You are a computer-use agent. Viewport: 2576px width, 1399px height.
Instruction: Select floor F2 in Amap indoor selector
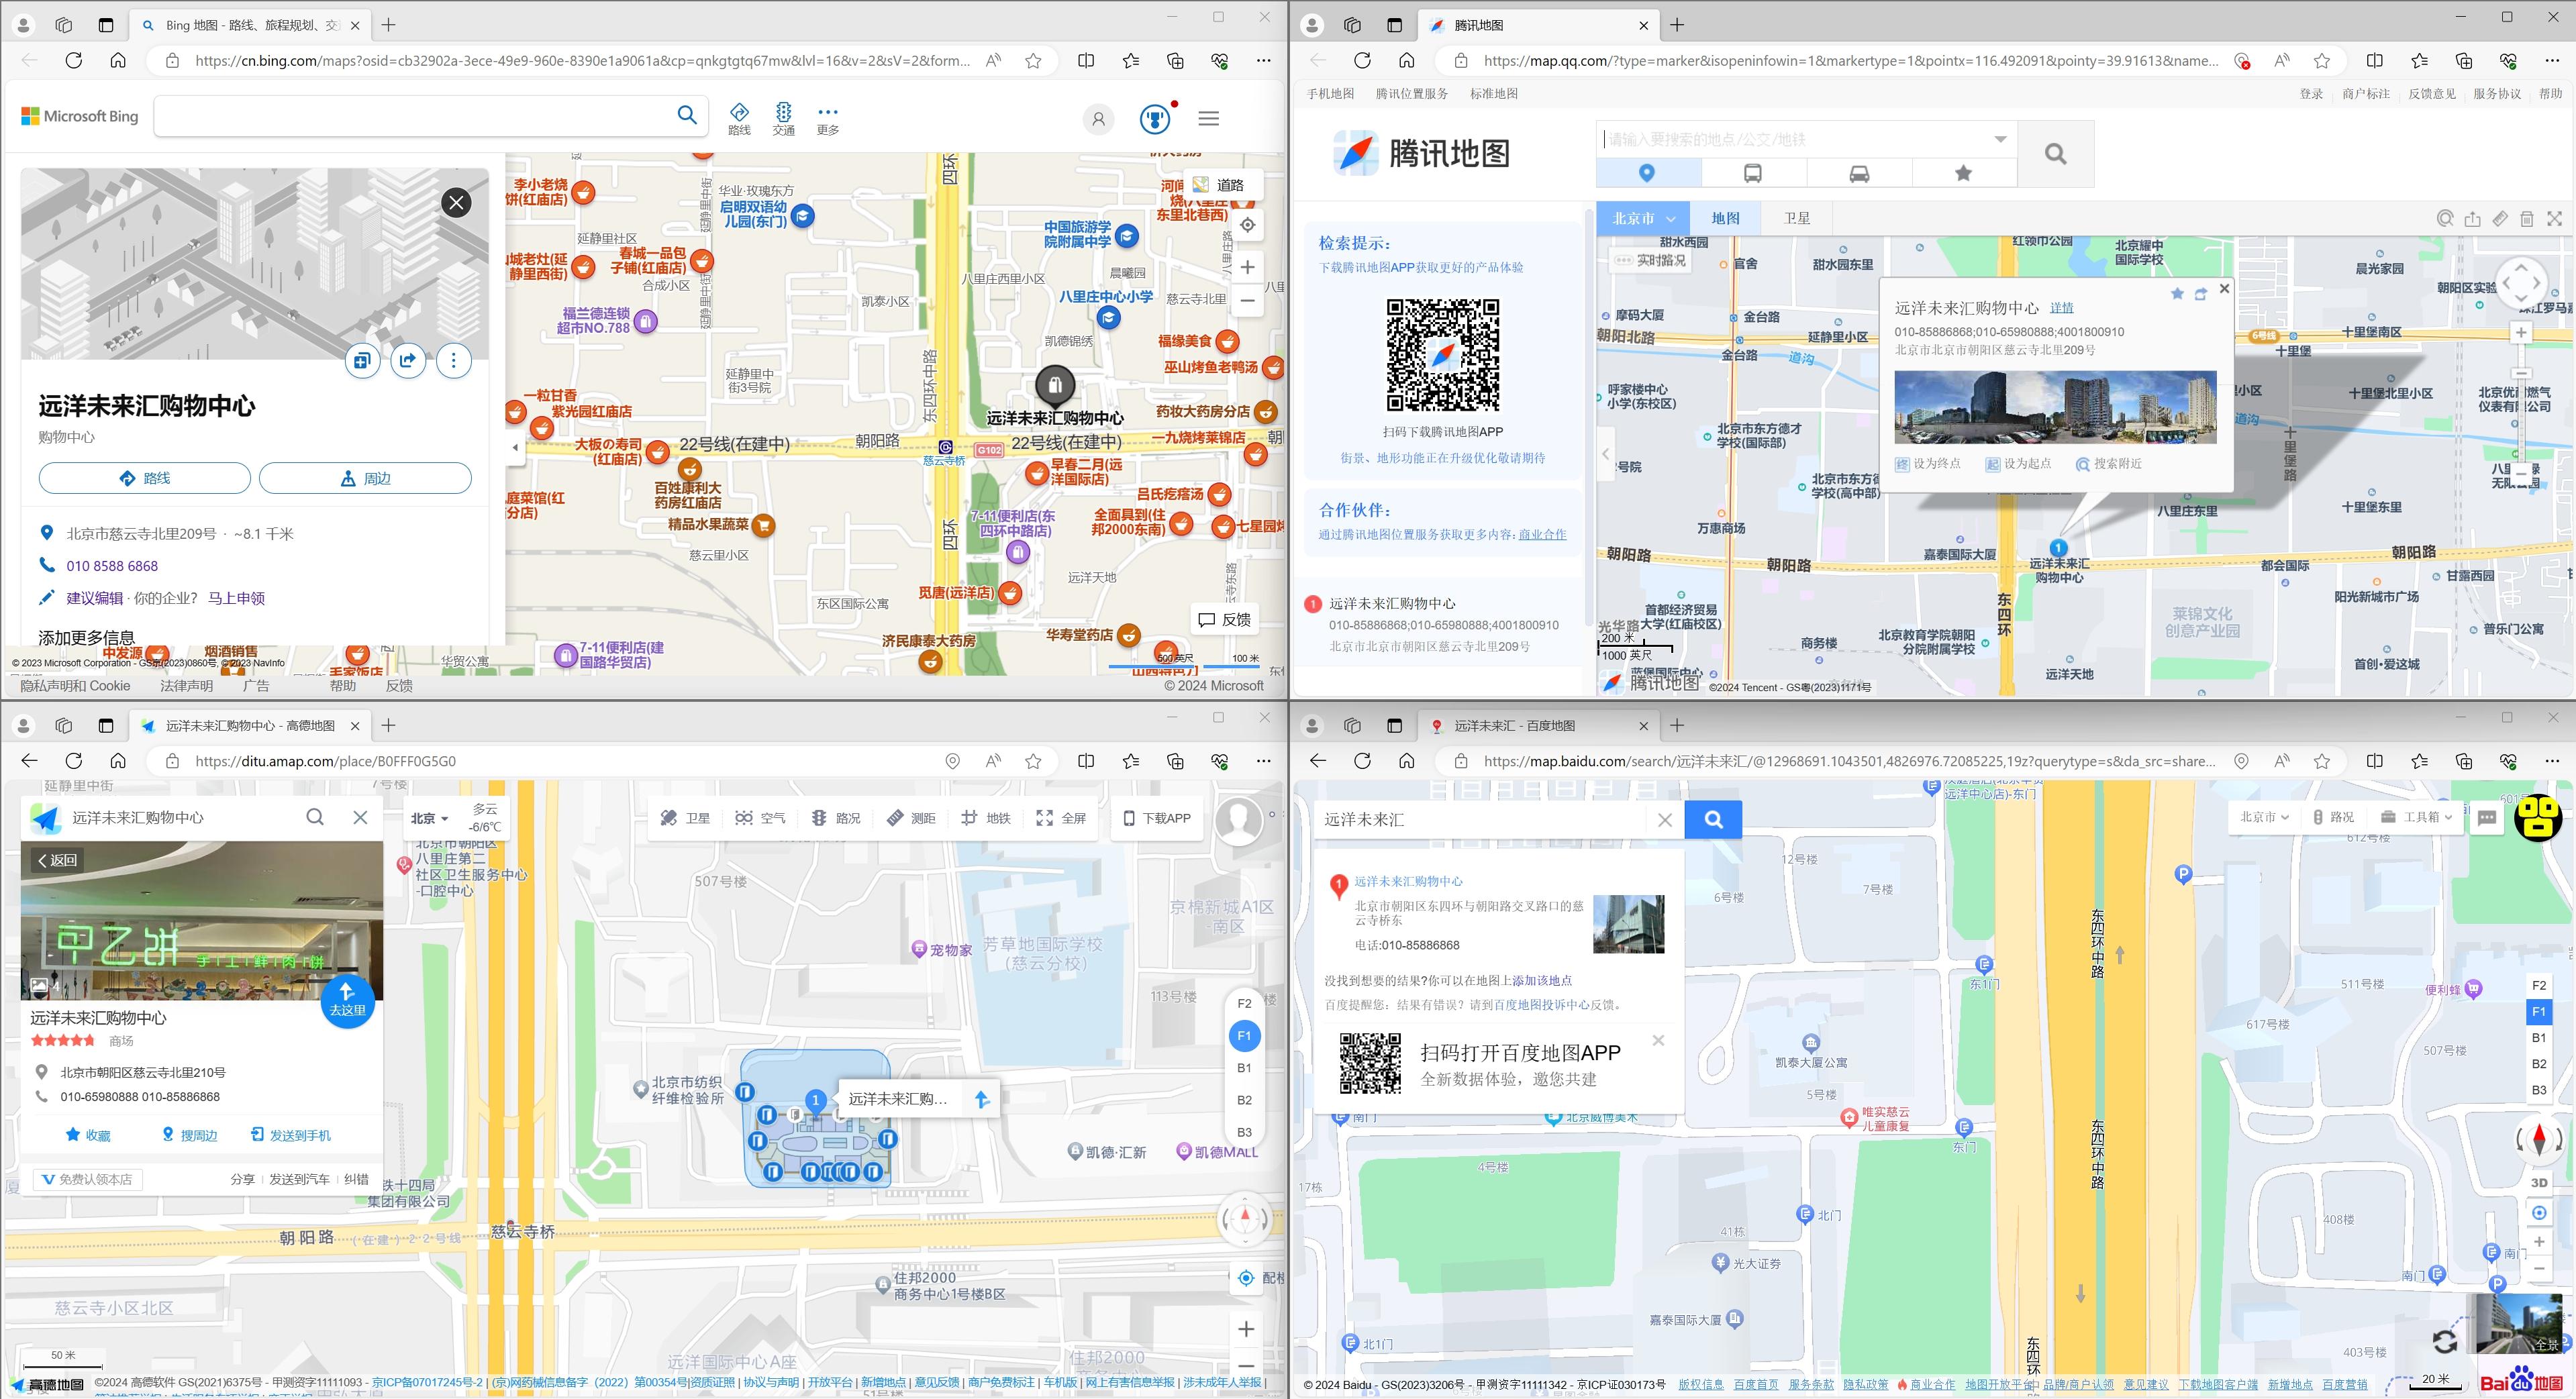[1244, 1004]
